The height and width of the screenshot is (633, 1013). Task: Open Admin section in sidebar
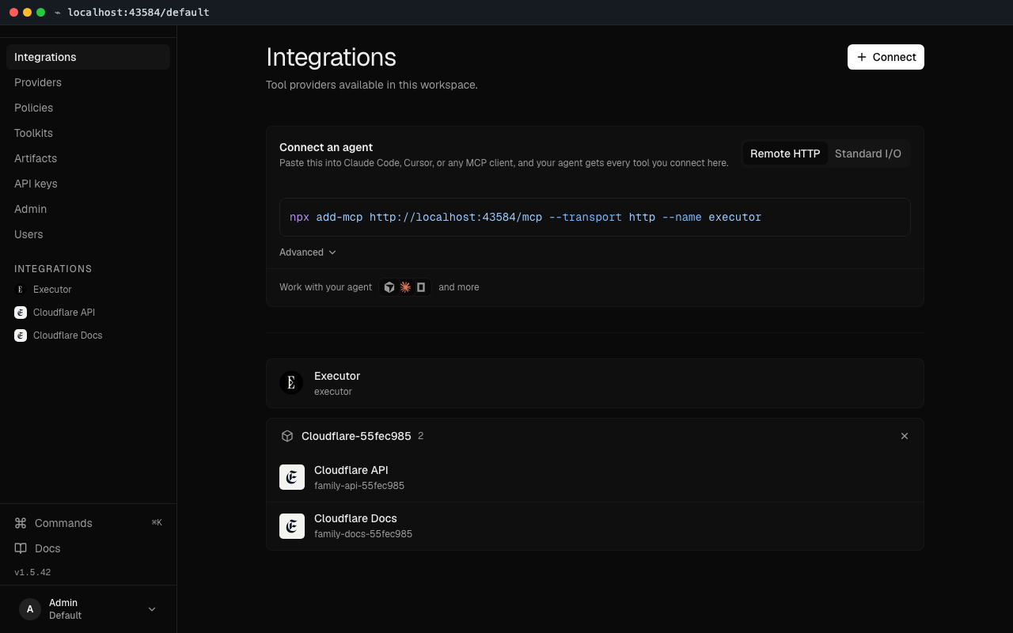88,209
